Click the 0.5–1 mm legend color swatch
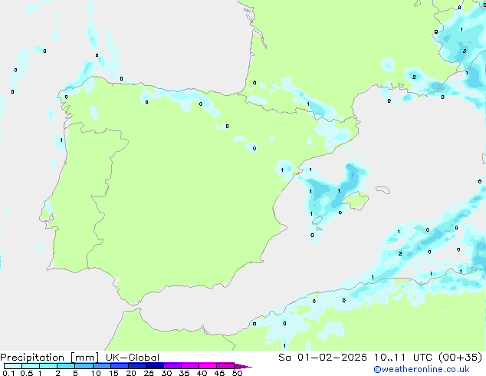Image resolution: width=486 pixels, height=376 pixels. (x=31, y=366)
